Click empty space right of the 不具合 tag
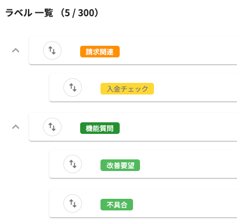The width and height of the screenshot is (237, 222). 185,203
